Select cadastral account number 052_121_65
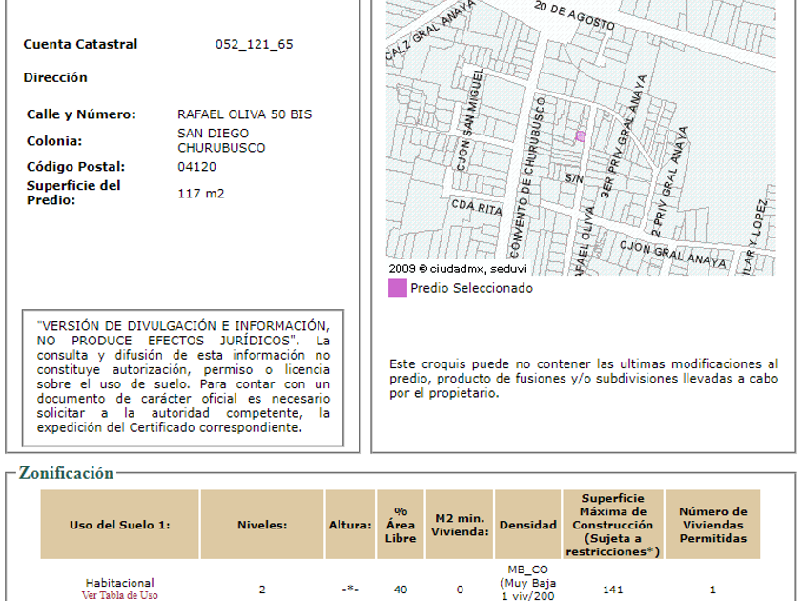The width and height of the screenshot is (801, 601). pyautogui.click(x=254, y=45)
